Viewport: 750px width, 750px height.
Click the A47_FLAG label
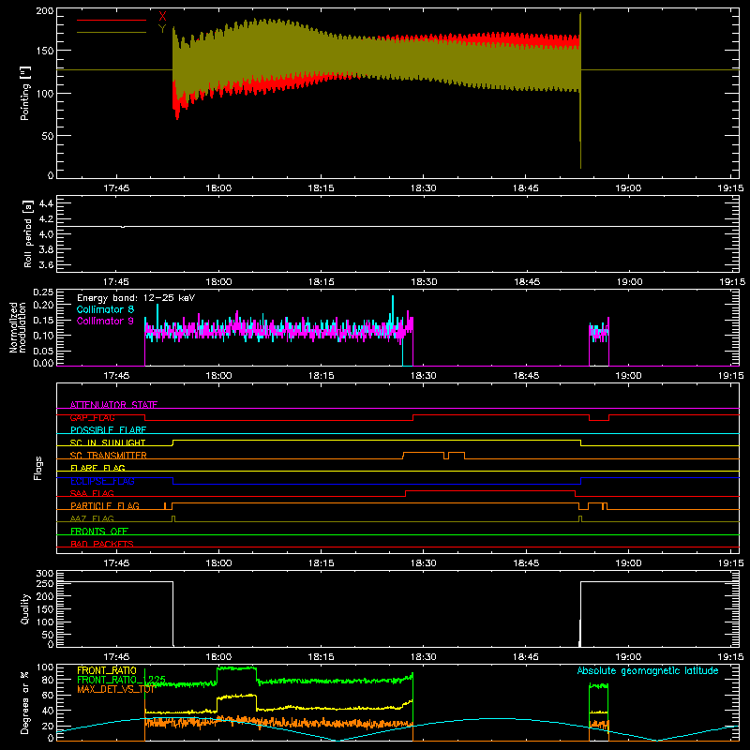coord(92,518)
